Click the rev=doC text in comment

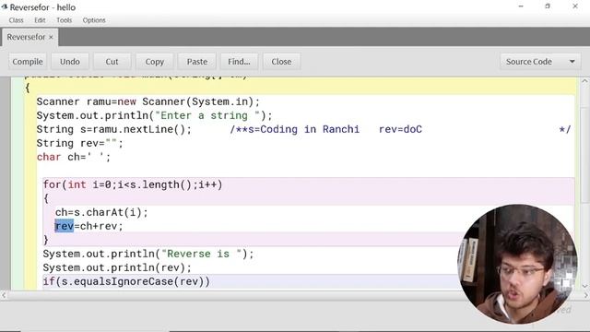(x=400, y=129)
